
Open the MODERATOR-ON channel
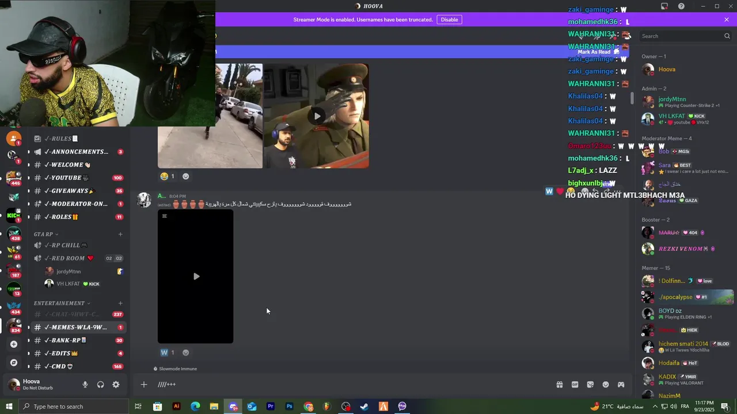78,204
